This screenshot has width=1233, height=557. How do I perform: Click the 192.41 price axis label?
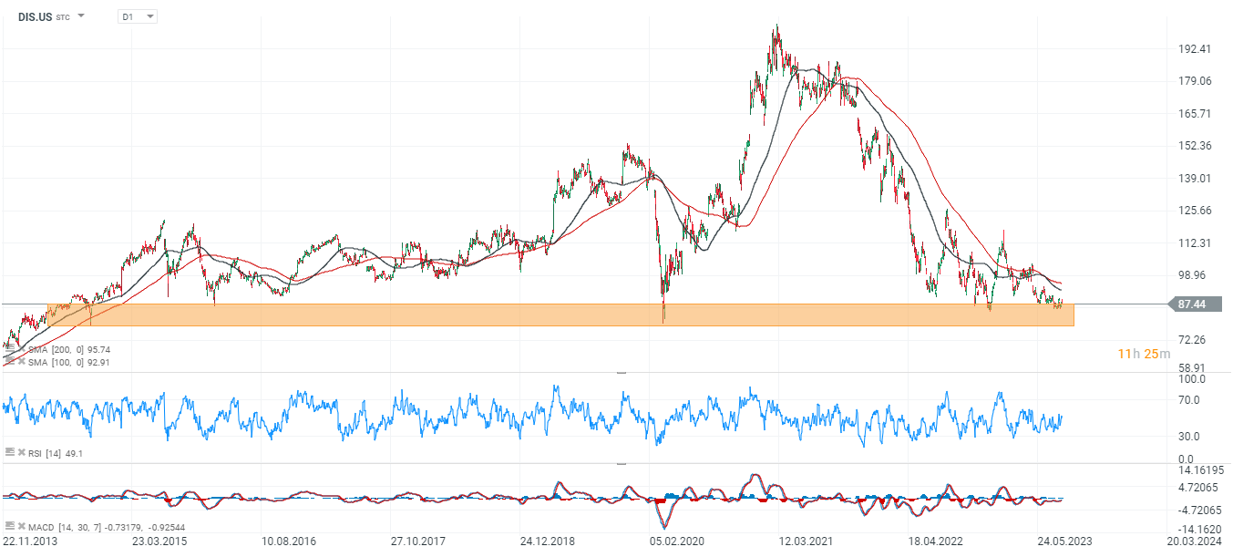click(1195, 49)
